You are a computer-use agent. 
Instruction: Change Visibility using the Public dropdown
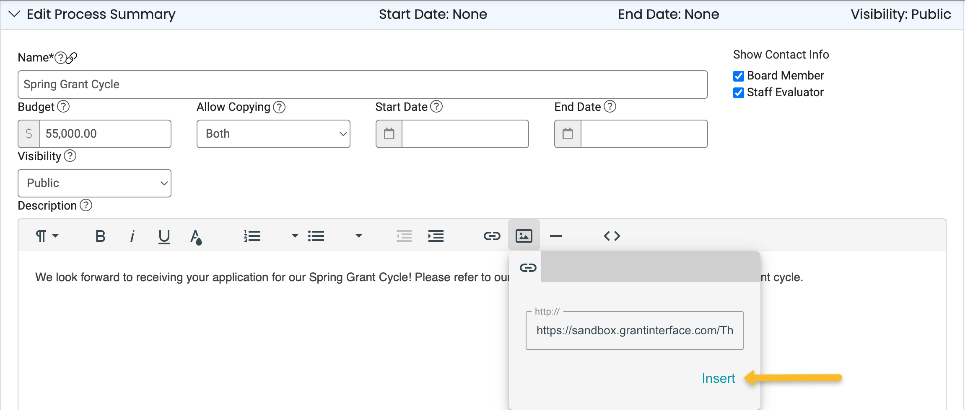pos(94,183)
